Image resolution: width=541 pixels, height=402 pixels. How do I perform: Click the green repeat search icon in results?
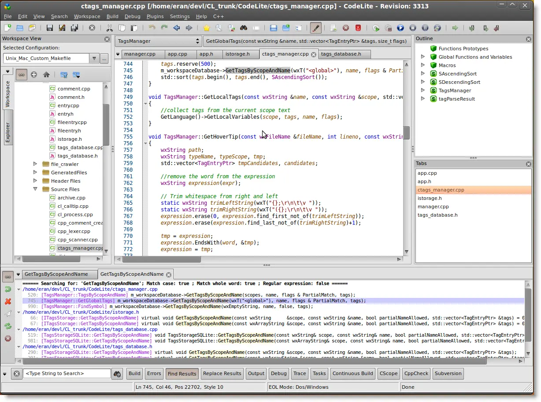[8, 326]
